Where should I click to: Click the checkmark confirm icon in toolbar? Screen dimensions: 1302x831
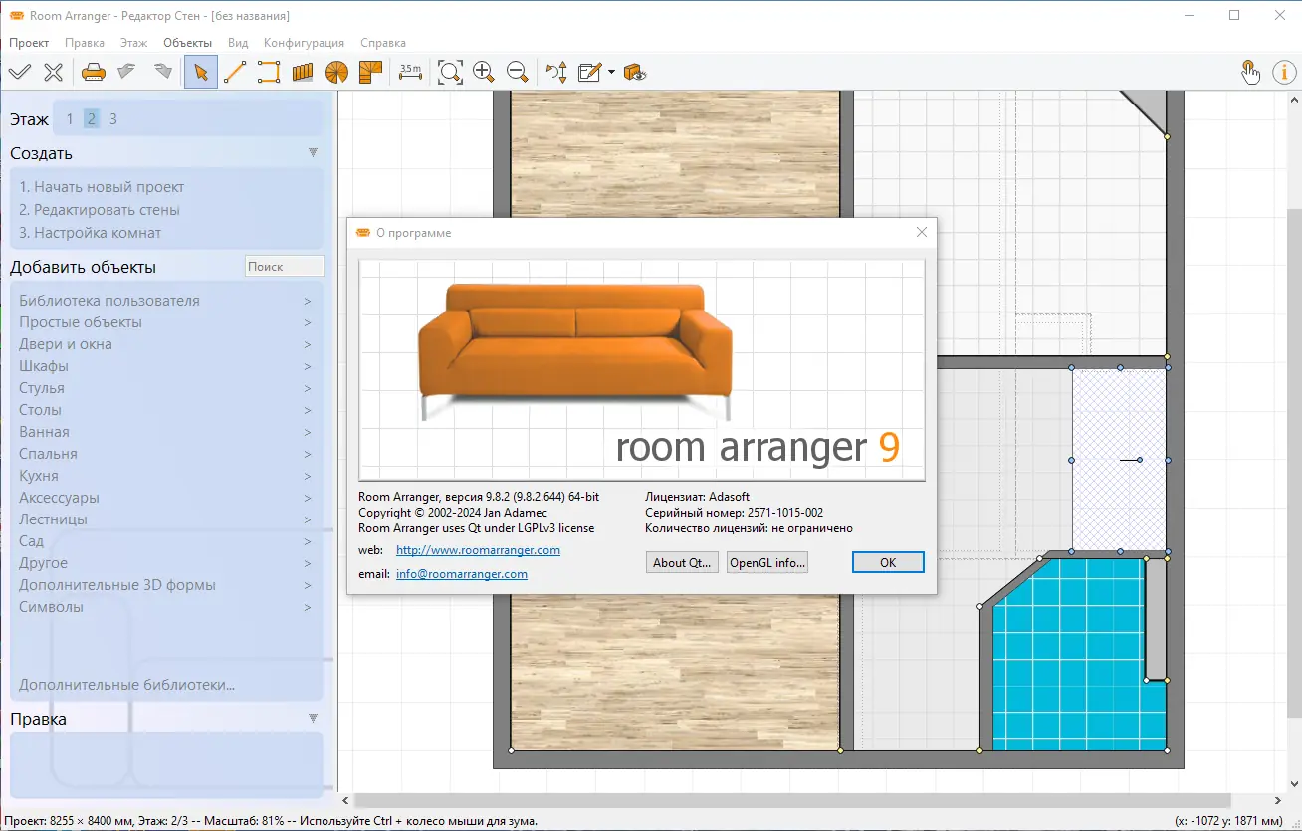pos(20,72)
